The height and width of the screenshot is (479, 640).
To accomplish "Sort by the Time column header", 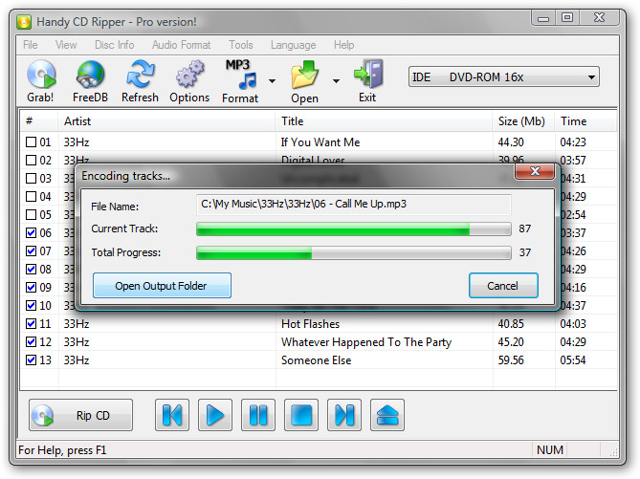I will tap(585, 121).
